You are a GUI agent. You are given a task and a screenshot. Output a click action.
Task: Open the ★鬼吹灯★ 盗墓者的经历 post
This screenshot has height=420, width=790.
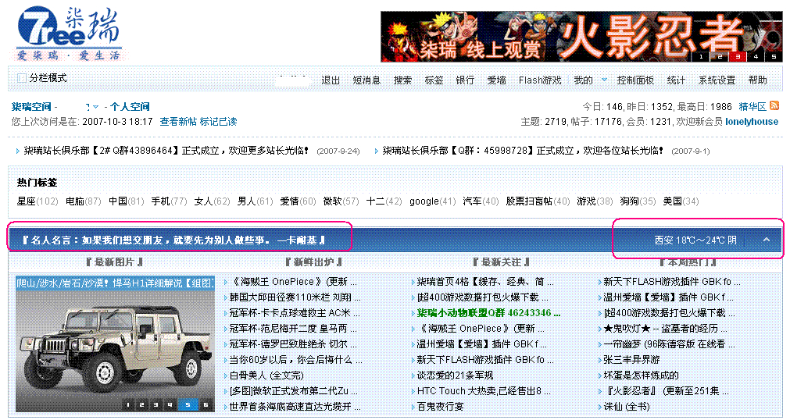click(x=665, y=329)
